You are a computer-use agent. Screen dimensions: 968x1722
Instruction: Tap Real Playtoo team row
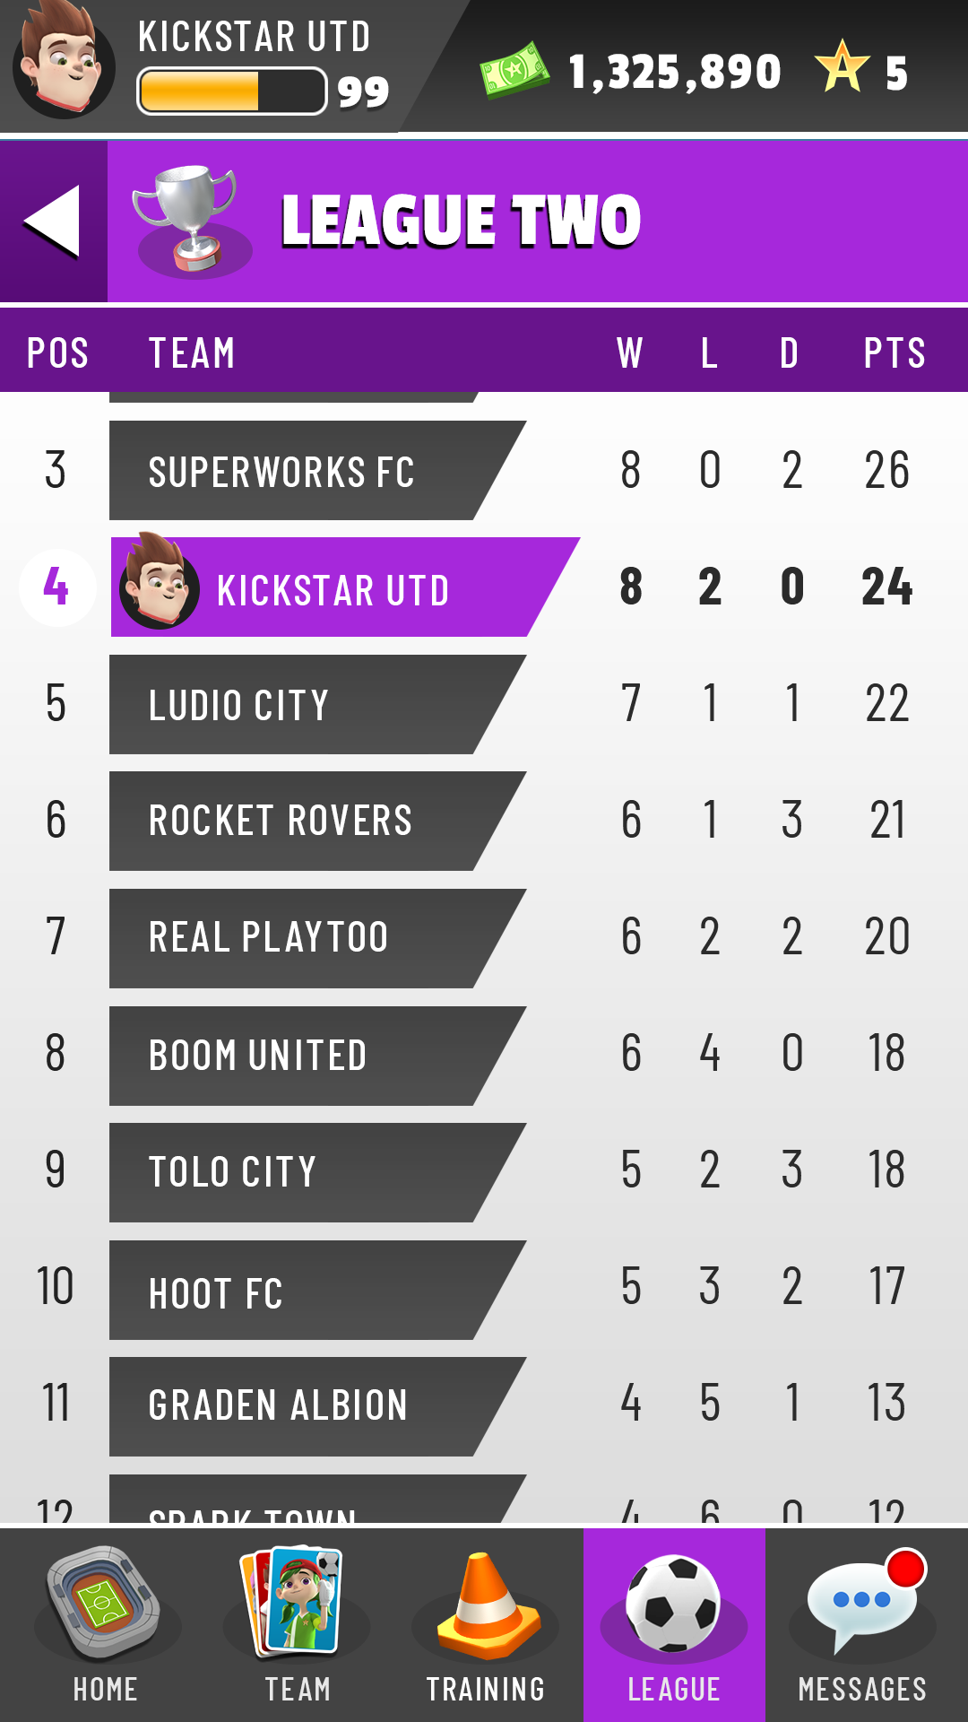click(484, 938)
